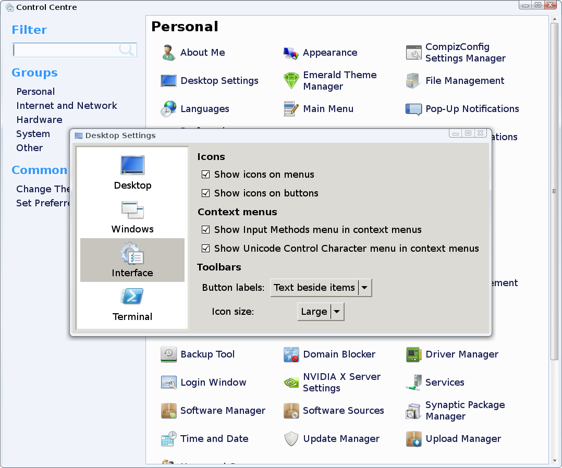Open the Software Manager box icon
The height and width of the screenshot is (468, 562).
[168, 411]
